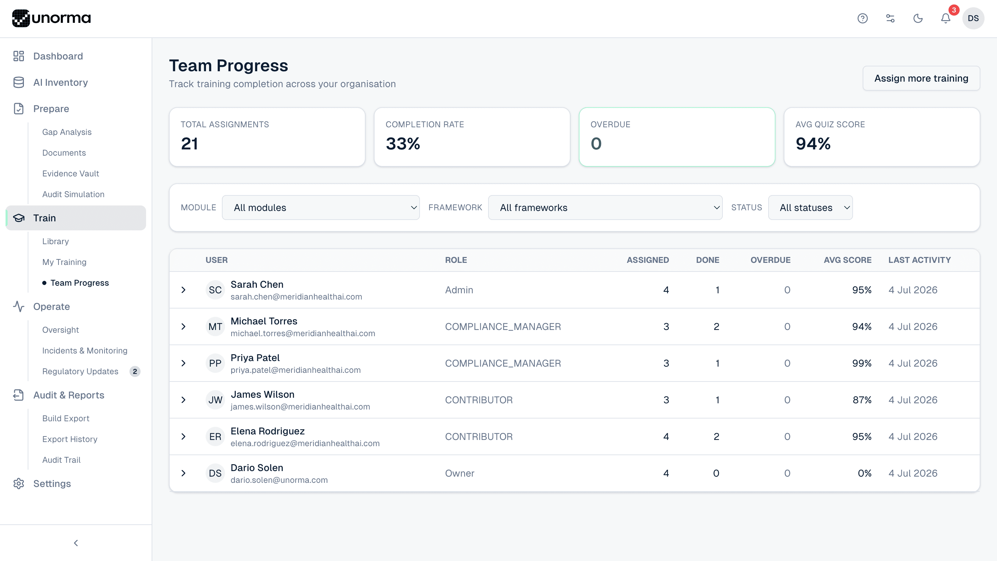997x561 pixels.
Task: Collapse the sidebar with left chevron
Action: [76, 543]
